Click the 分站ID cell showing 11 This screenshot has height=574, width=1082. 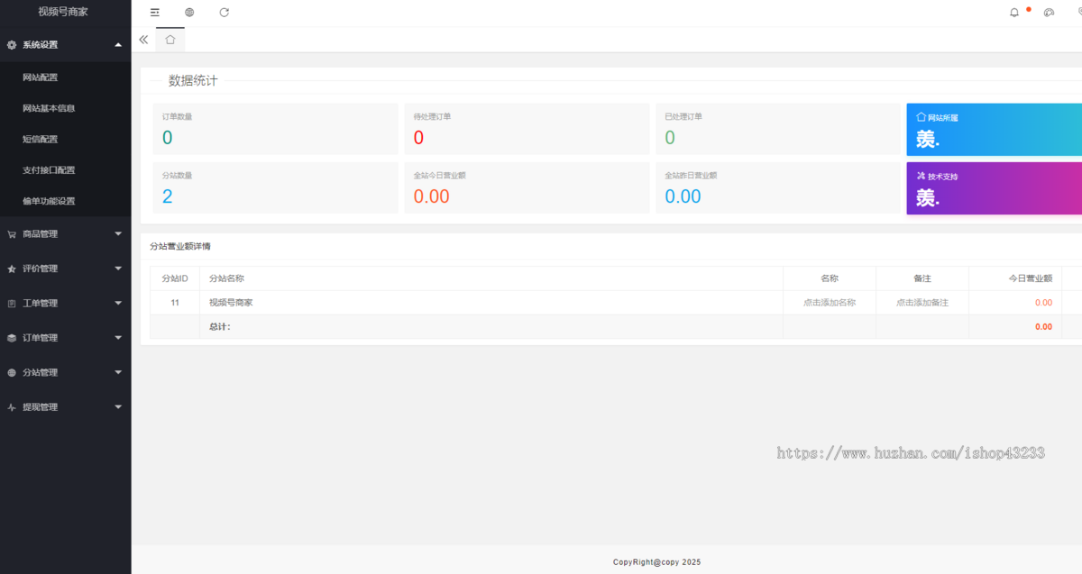coord(175,303)
